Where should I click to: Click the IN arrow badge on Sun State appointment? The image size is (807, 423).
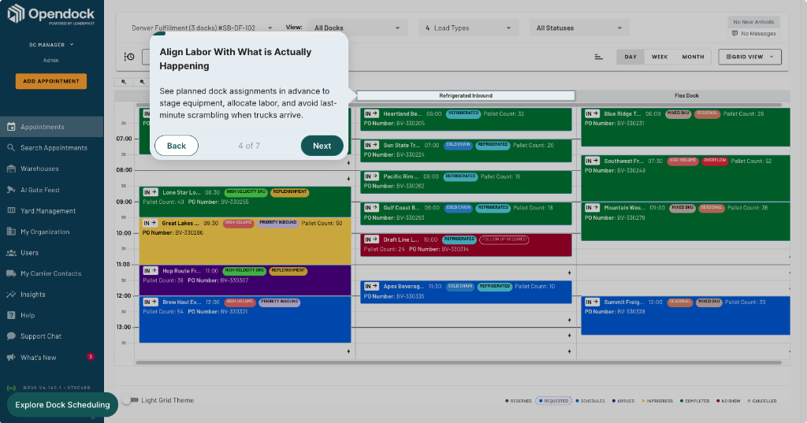coord(371,145)
